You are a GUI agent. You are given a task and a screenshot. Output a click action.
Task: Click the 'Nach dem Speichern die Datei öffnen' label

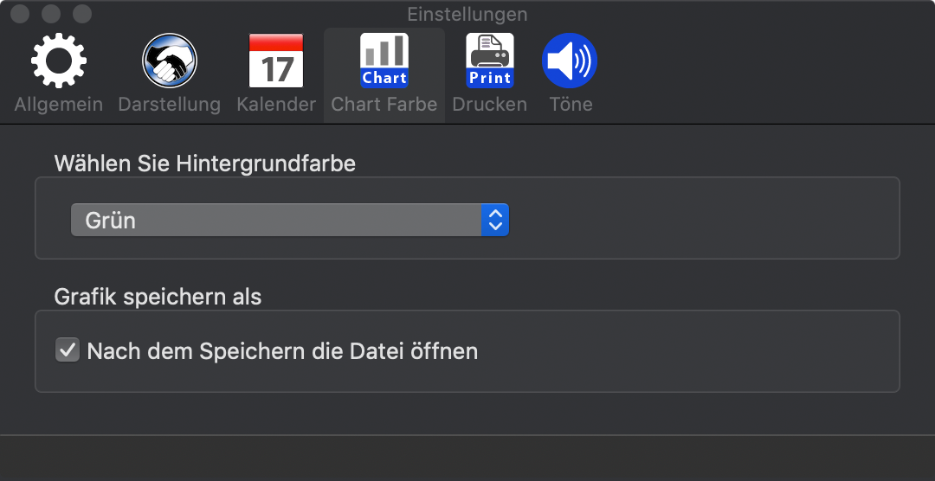[x=282, y=351]
